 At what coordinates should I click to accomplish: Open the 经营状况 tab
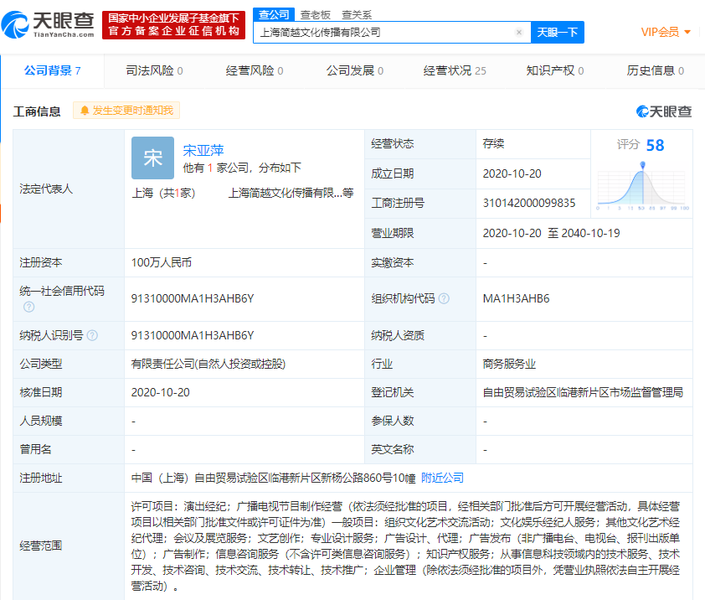[x=455, y=70]
